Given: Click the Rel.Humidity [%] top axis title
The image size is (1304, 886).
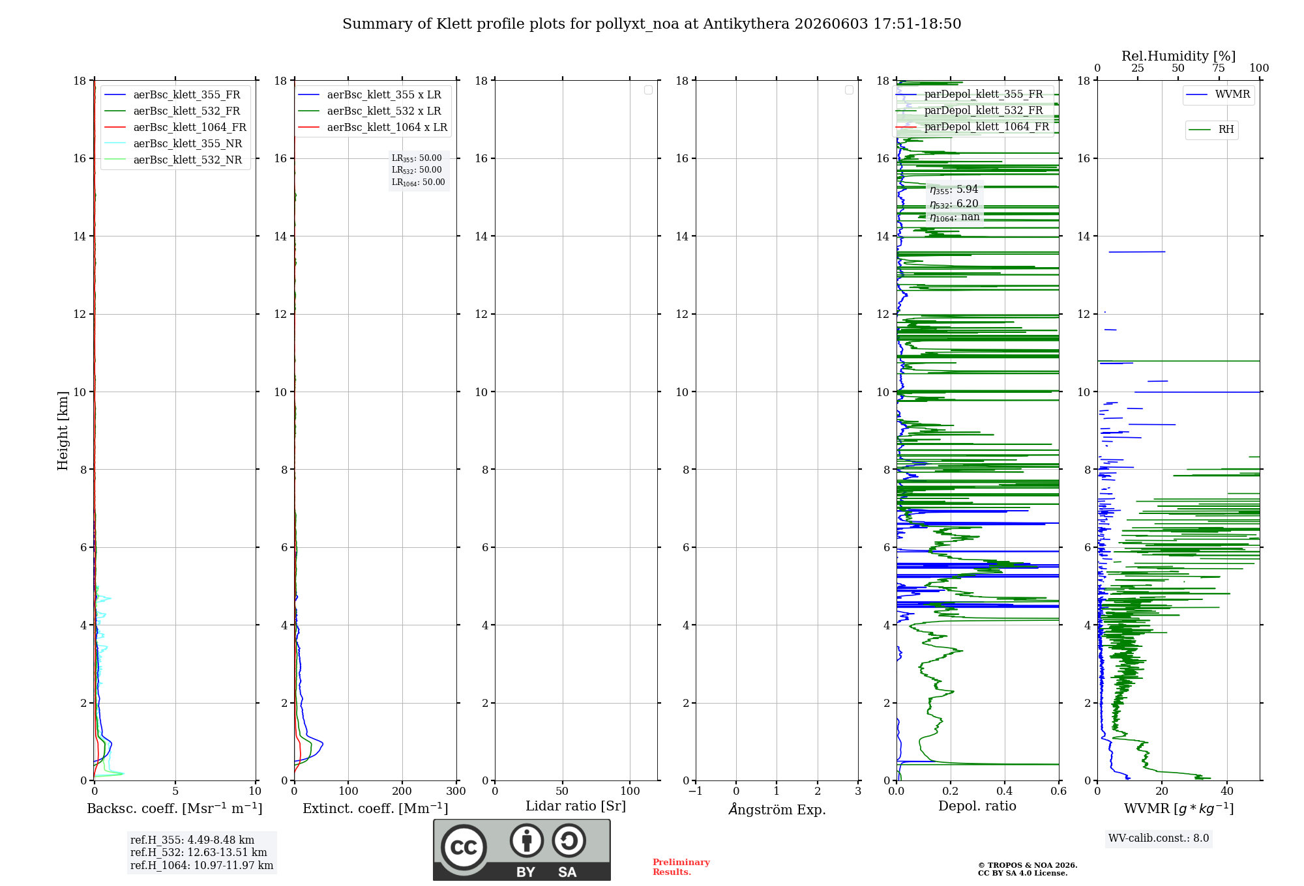Looking at the screenshot, I should [1178, 56].
